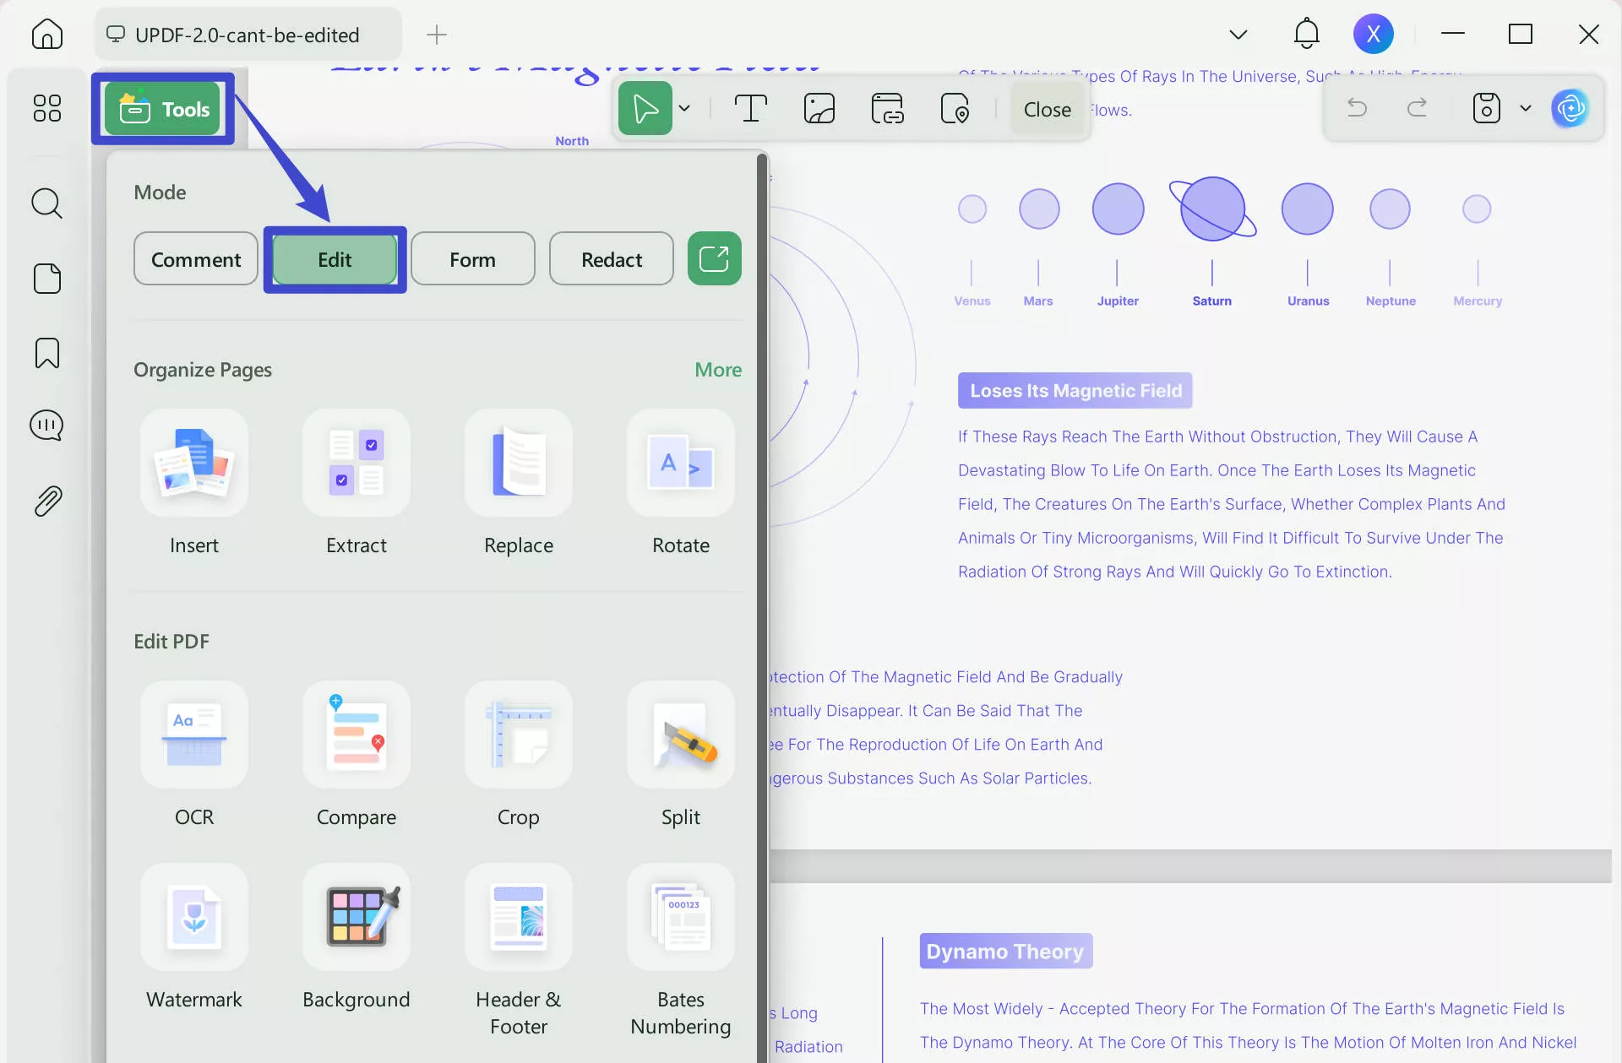This screenshot has height=1063, width=1622.
Task: Open the Attachments panel
Action: coord(46,500)
